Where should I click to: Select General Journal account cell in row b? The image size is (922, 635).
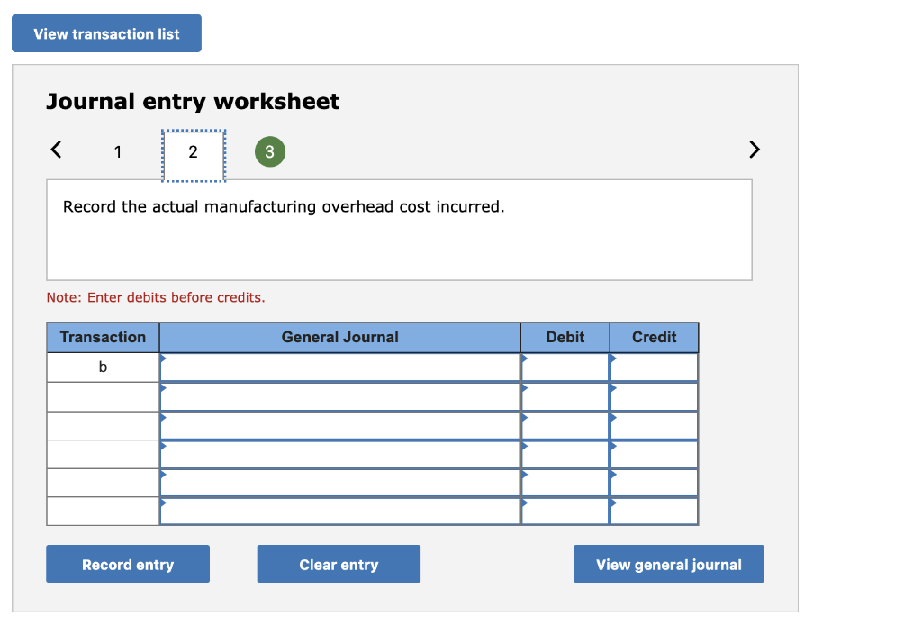(339, 367)
